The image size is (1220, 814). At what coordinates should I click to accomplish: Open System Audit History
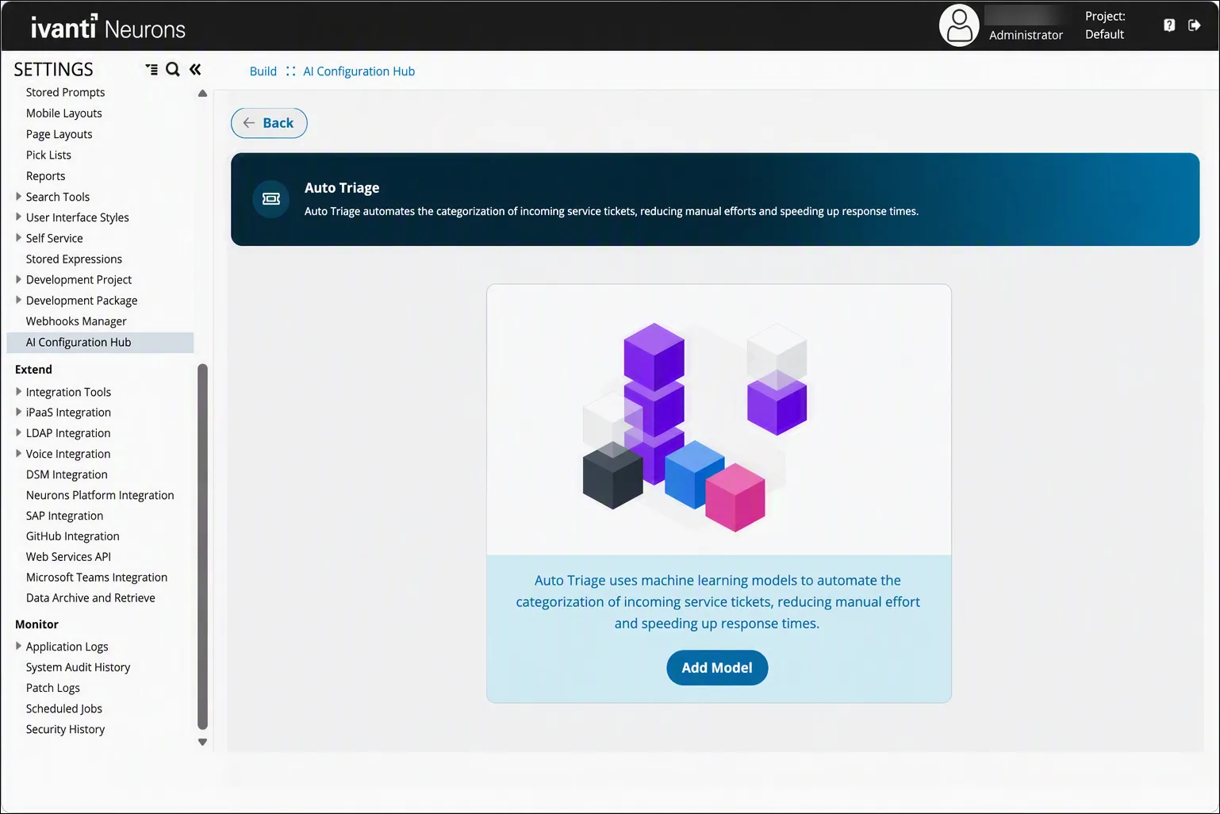pos(78,667)
